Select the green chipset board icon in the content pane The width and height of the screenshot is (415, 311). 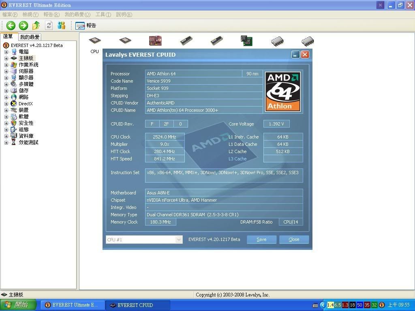coord(246,40)
